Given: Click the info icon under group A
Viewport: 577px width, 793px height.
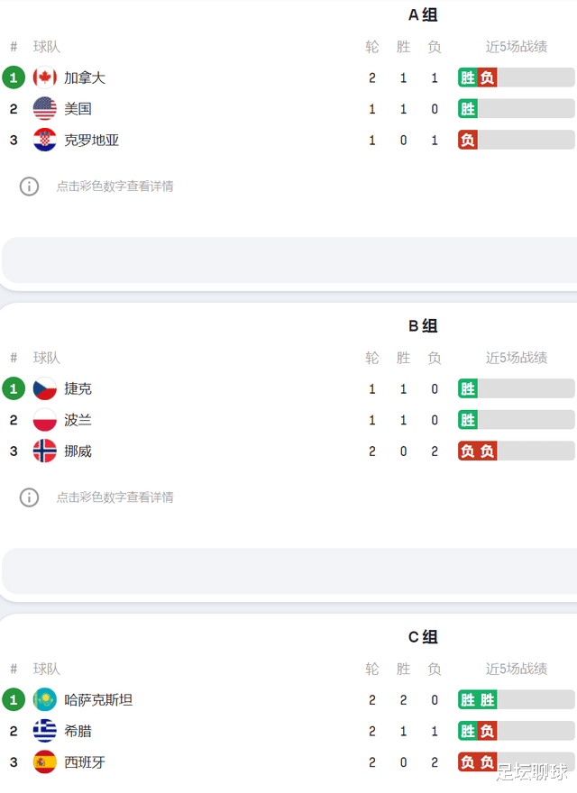Looking at the screenshot, I should pos(29,187).
